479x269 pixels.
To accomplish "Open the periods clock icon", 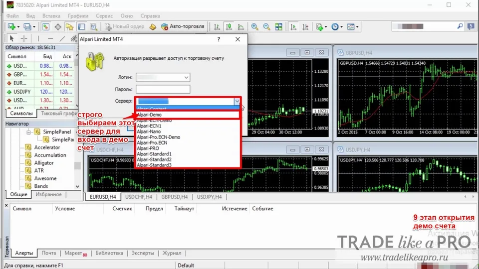I will tap(335, 26).
